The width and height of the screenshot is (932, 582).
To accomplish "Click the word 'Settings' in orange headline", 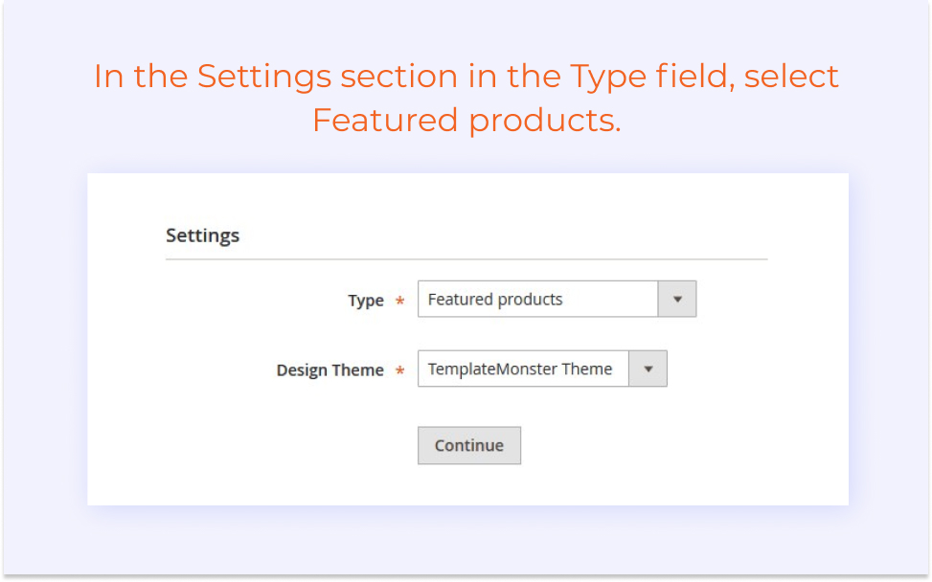I will [x=264, y=78].
